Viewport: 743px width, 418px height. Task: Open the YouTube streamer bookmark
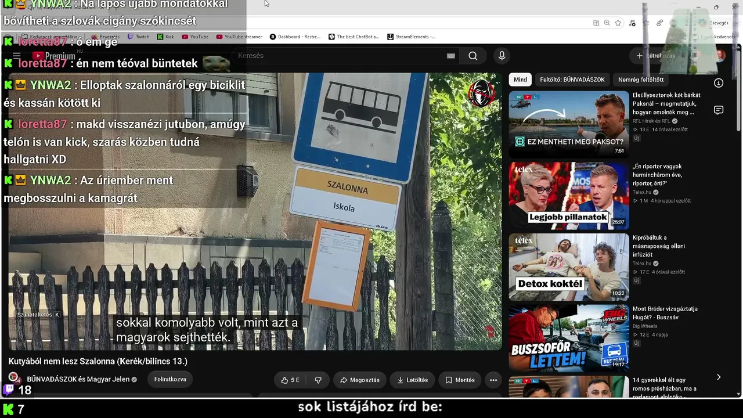pyautogui.click(x=239, y=37)
